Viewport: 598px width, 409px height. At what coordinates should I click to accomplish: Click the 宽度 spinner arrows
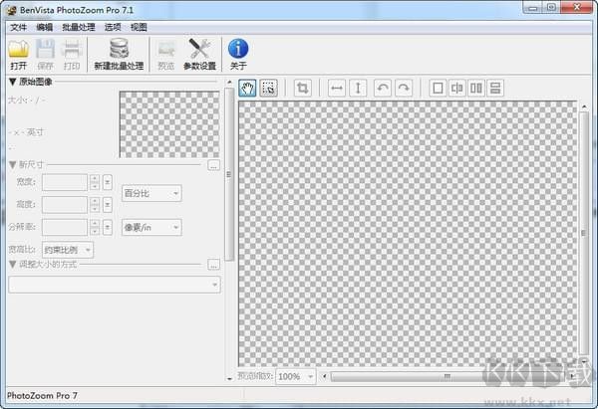point(95,182)
